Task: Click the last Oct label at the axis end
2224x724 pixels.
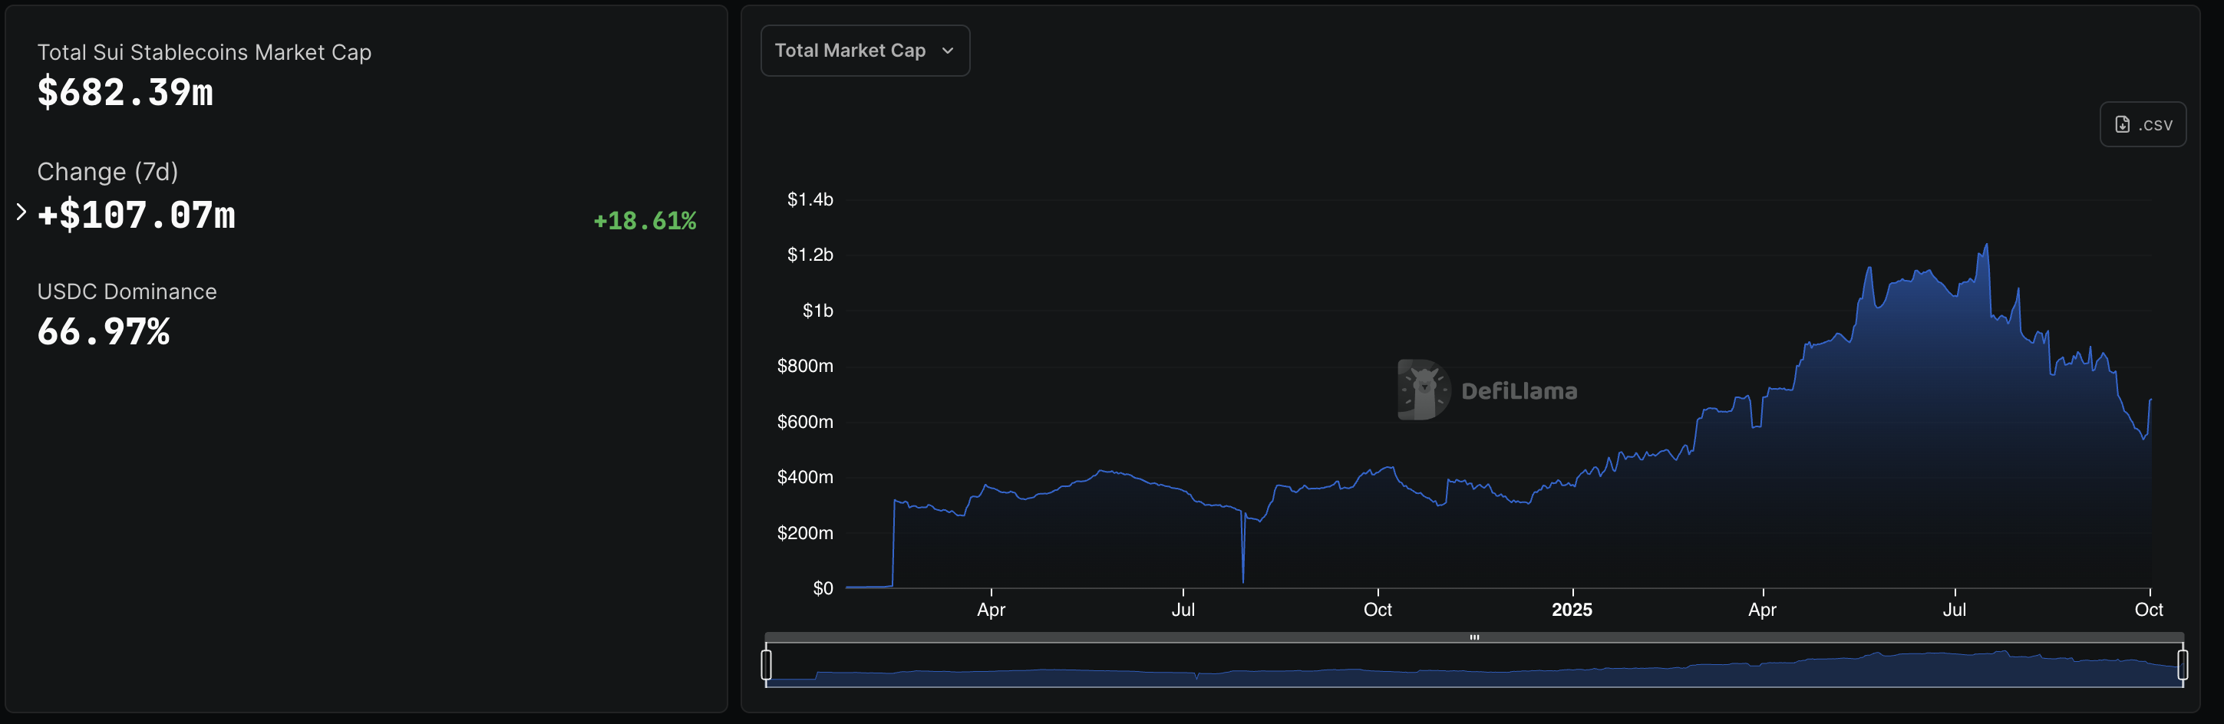Action: pyautogui.click(x=2148, y=610)
